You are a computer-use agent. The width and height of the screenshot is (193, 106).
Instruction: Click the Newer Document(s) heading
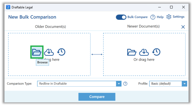click(143, 26)
